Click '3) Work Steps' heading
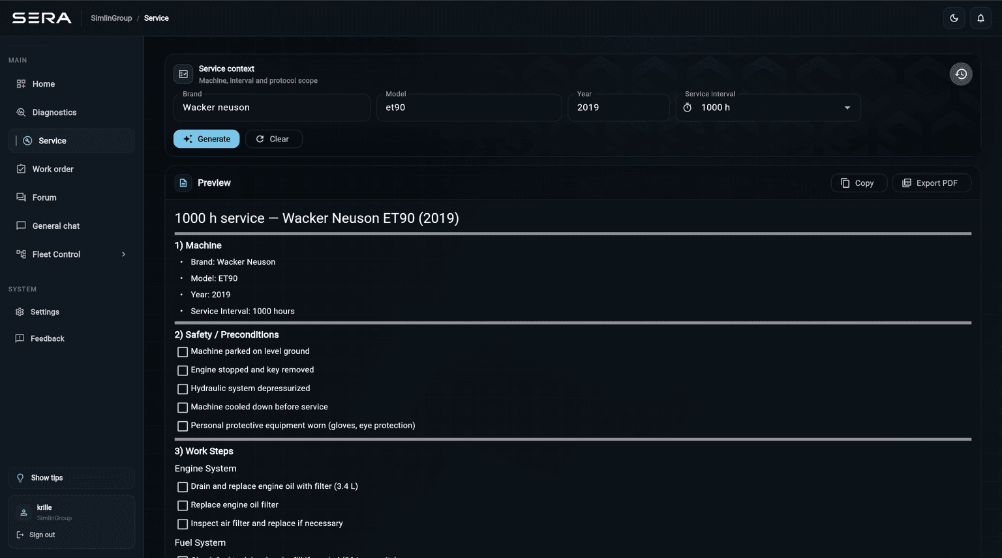1002x558 pixels. (x=204, y=451)
